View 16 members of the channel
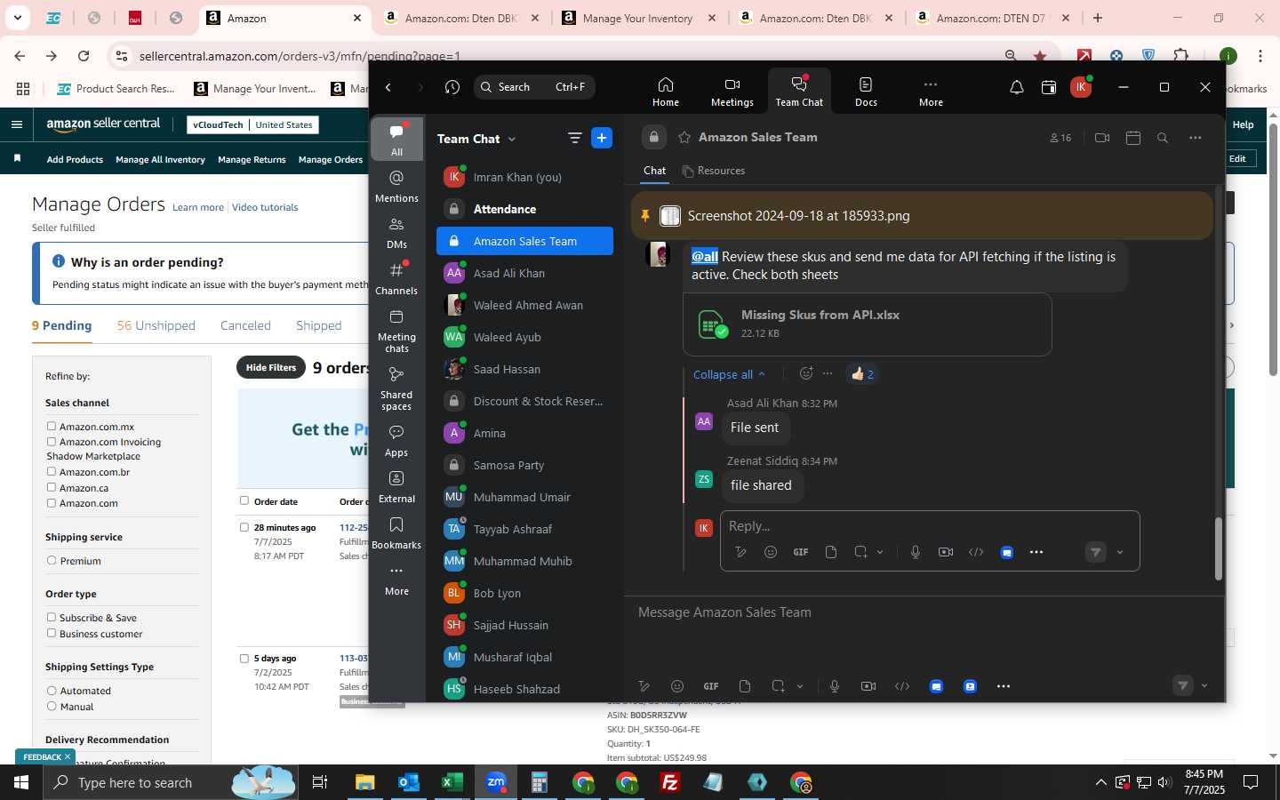 pyautogui.click(x=1060, y=138)
